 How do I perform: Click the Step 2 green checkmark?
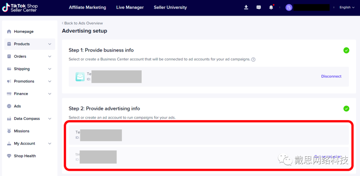click(346, 108)
